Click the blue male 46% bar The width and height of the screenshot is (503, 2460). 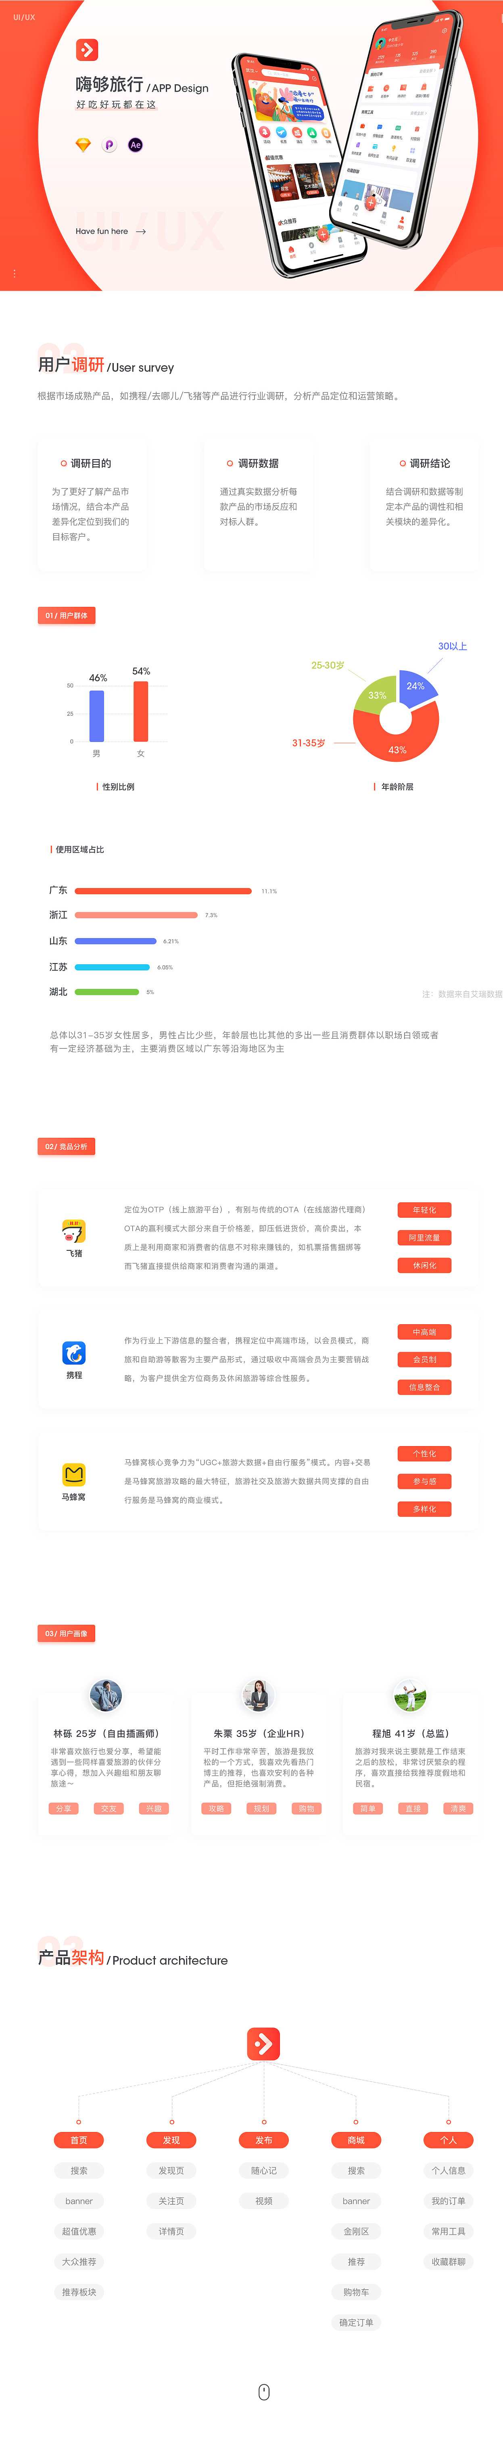[x=96, y=715]
